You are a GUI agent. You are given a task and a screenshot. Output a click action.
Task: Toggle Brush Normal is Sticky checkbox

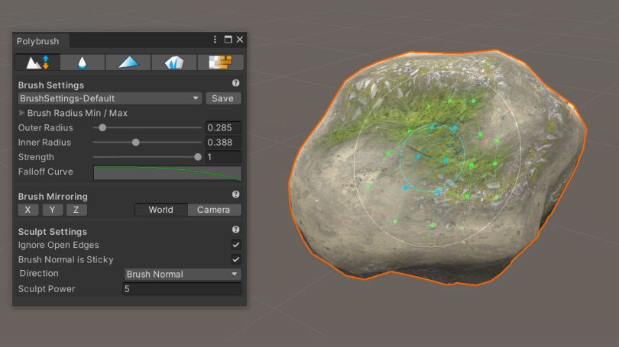(236, 259)
